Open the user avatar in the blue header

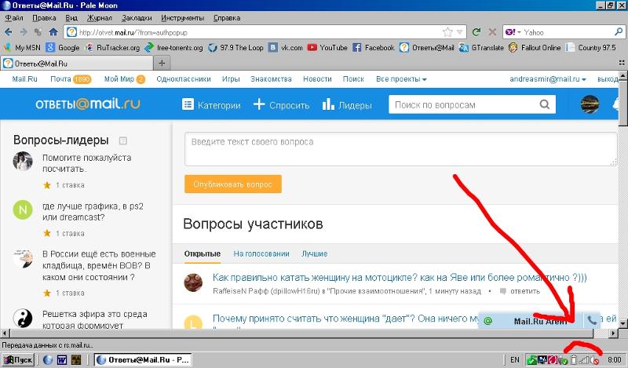(590, 104)
